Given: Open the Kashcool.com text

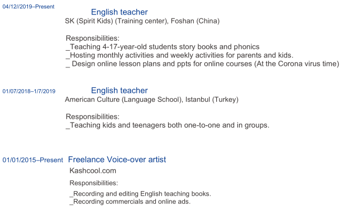Looking at the screenshot, I should click(93, 170).
